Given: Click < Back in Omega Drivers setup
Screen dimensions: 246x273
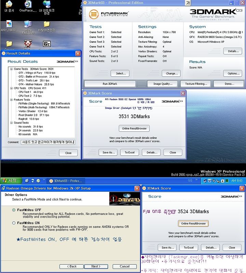Looking at the screenshot, I should (72, 267).
